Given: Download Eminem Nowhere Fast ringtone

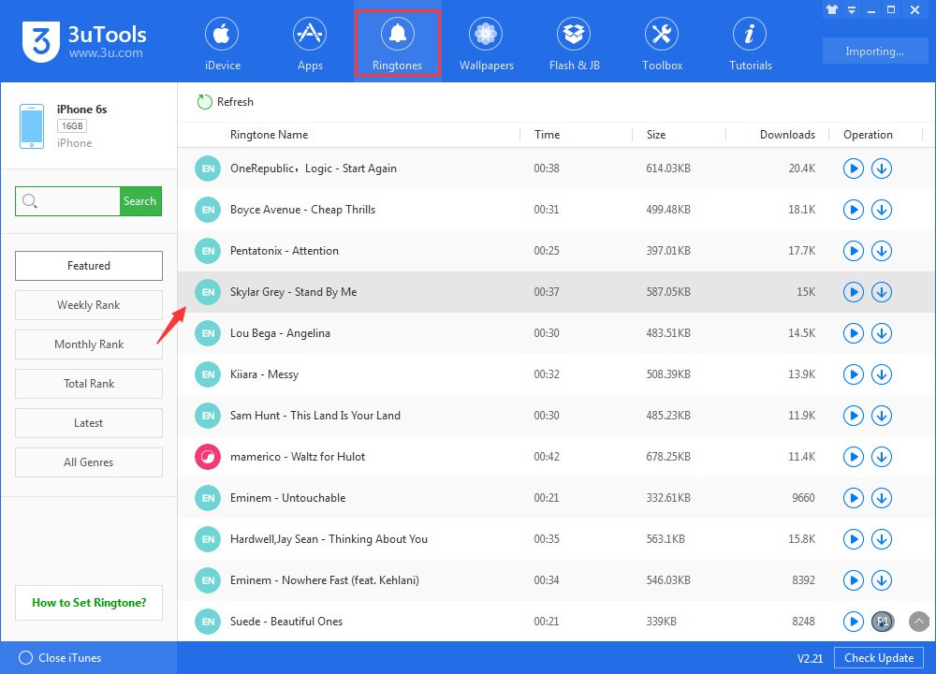Looking at the screenshot, I should tap(881, 580).
